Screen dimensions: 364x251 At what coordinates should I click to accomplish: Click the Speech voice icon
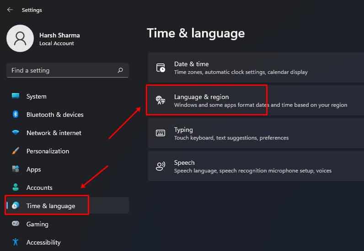point(161,166)
